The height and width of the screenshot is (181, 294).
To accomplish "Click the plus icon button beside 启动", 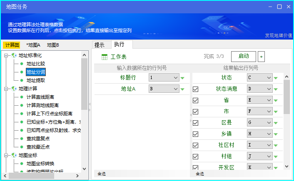I will point(261,57).
